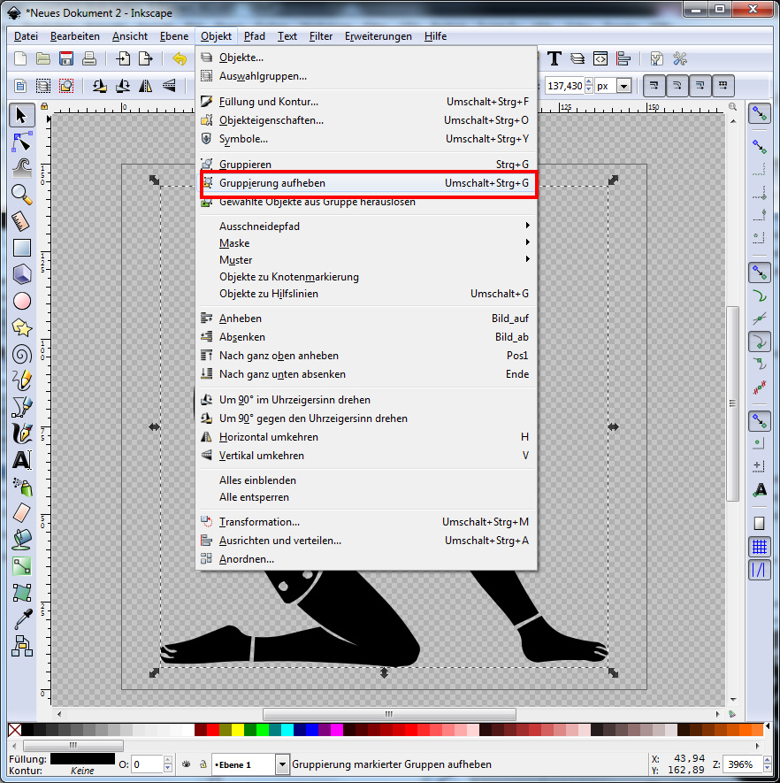Select the Tweak tool
This screenshot has height=783, width=780.
[21, 168]
